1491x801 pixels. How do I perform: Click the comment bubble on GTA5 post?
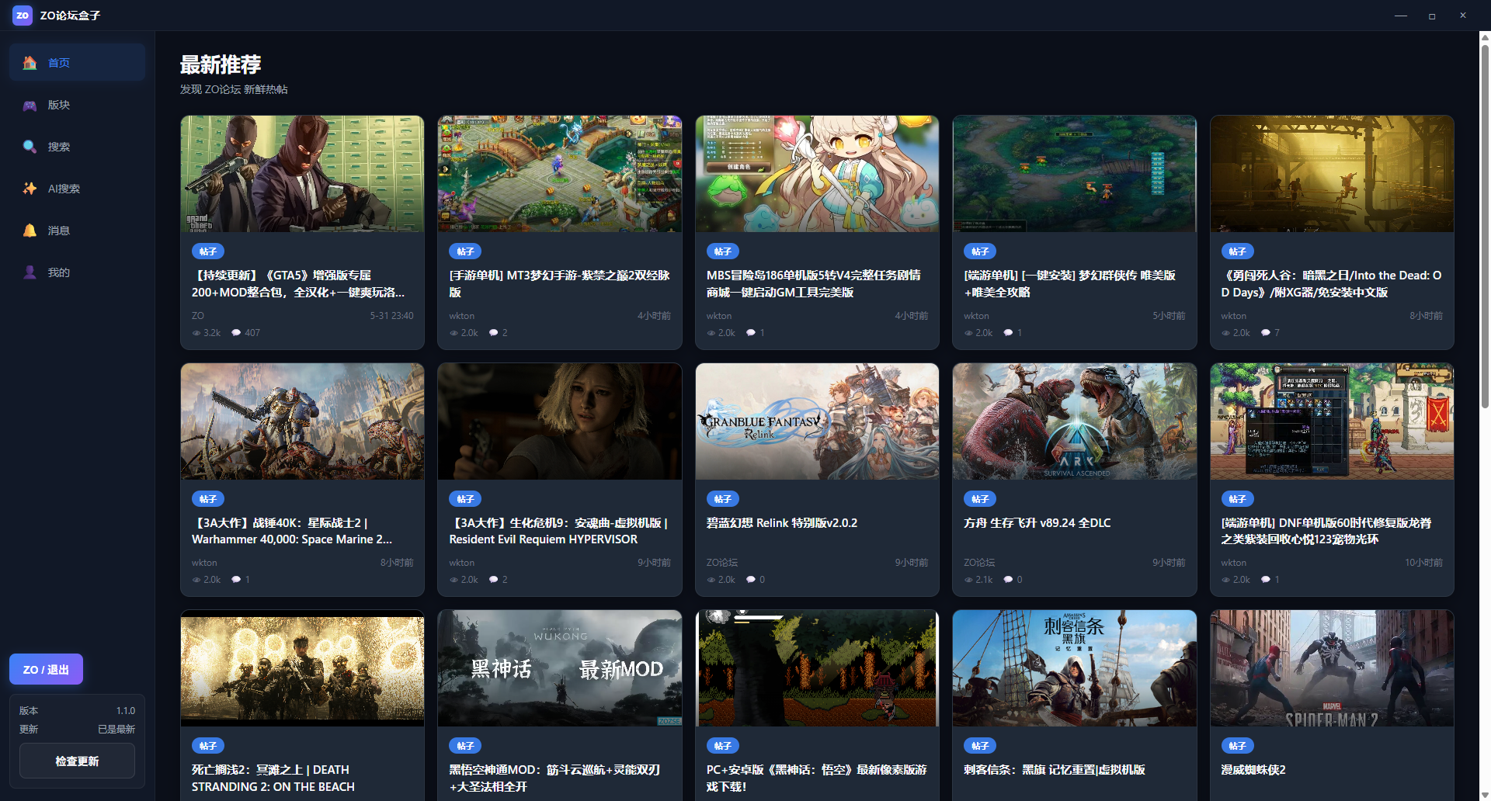(x=236, y=333)
